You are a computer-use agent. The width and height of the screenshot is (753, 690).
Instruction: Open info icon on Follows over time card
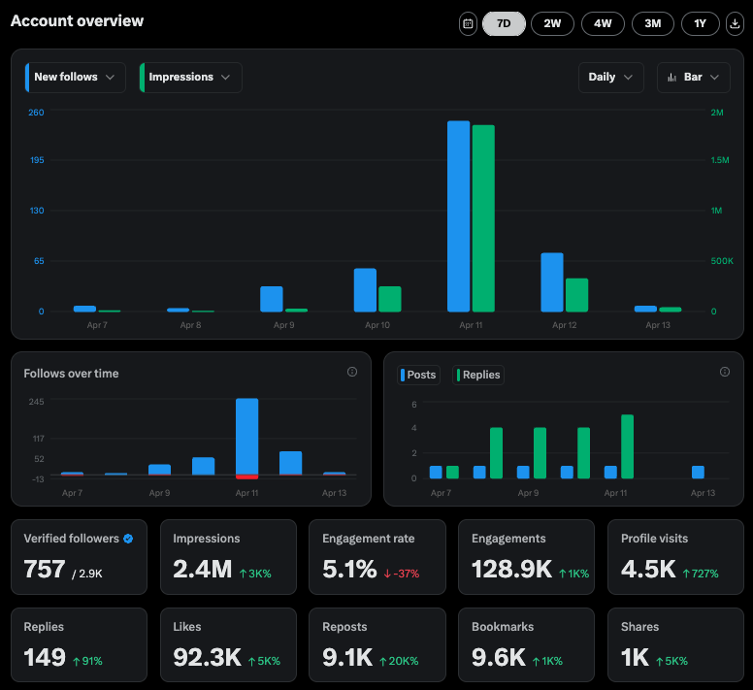tap(352, 372)
